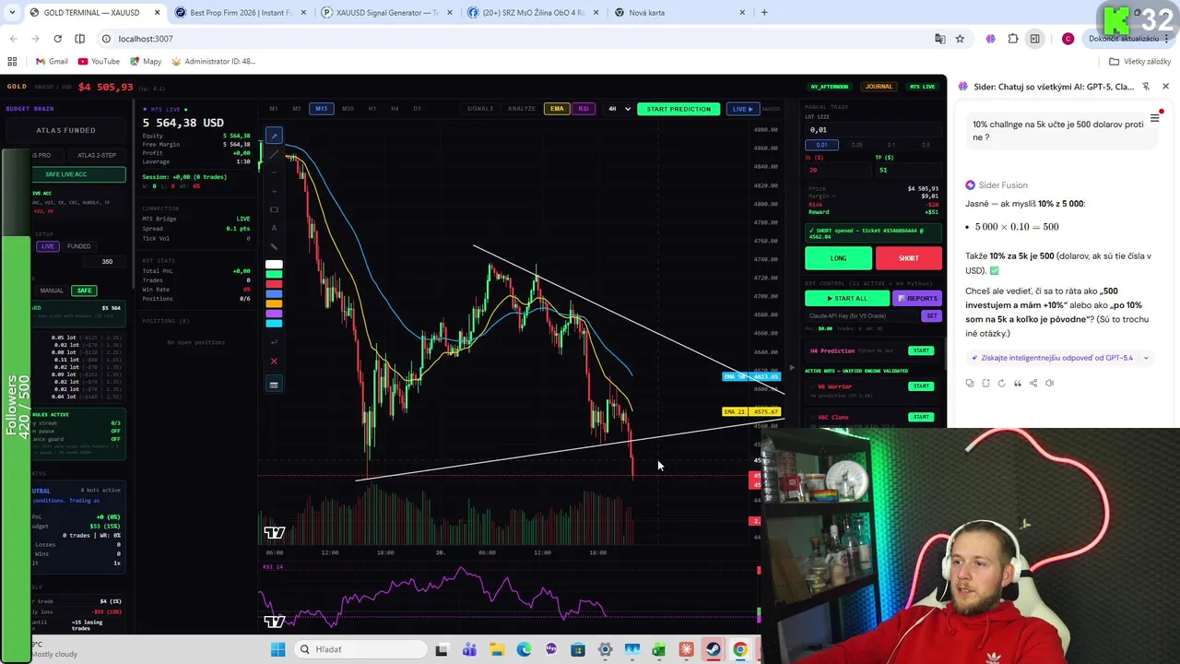Select the ATLAS FUNDED account button
1180x664 pixels.
point(65,130)
